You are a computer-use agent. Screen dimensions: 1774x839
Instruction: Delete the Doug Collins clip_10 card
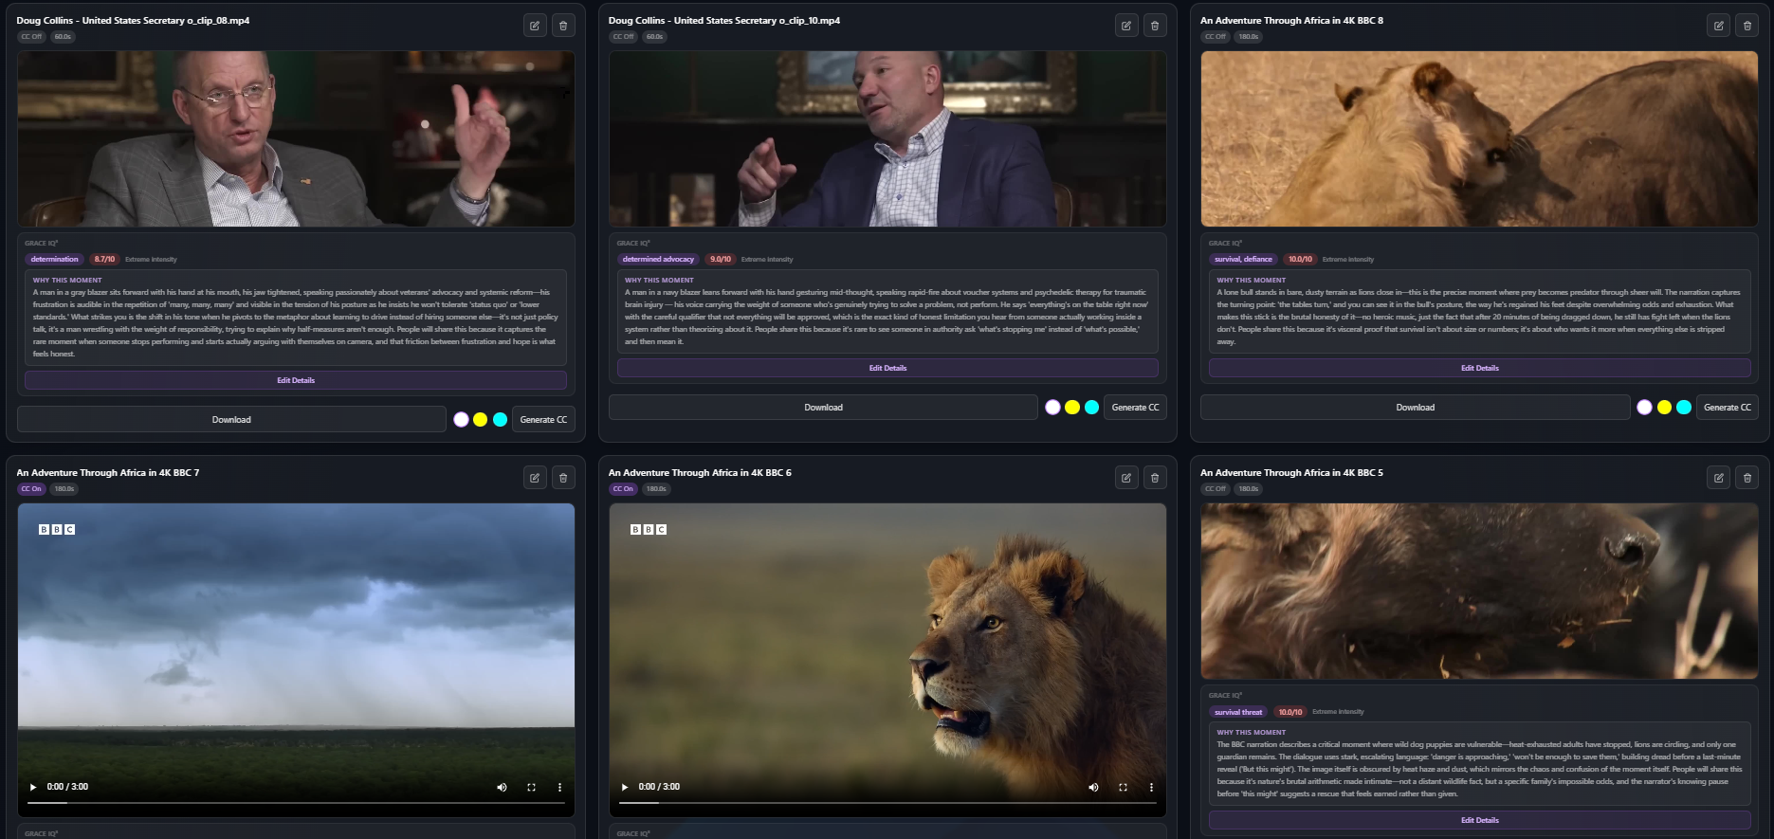[x=1155, y=26]
